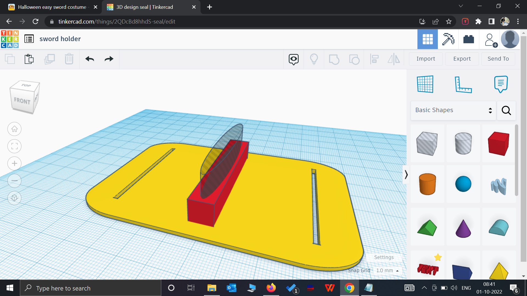Click the redo arrow button
The image size is (527, 296).
109,59
